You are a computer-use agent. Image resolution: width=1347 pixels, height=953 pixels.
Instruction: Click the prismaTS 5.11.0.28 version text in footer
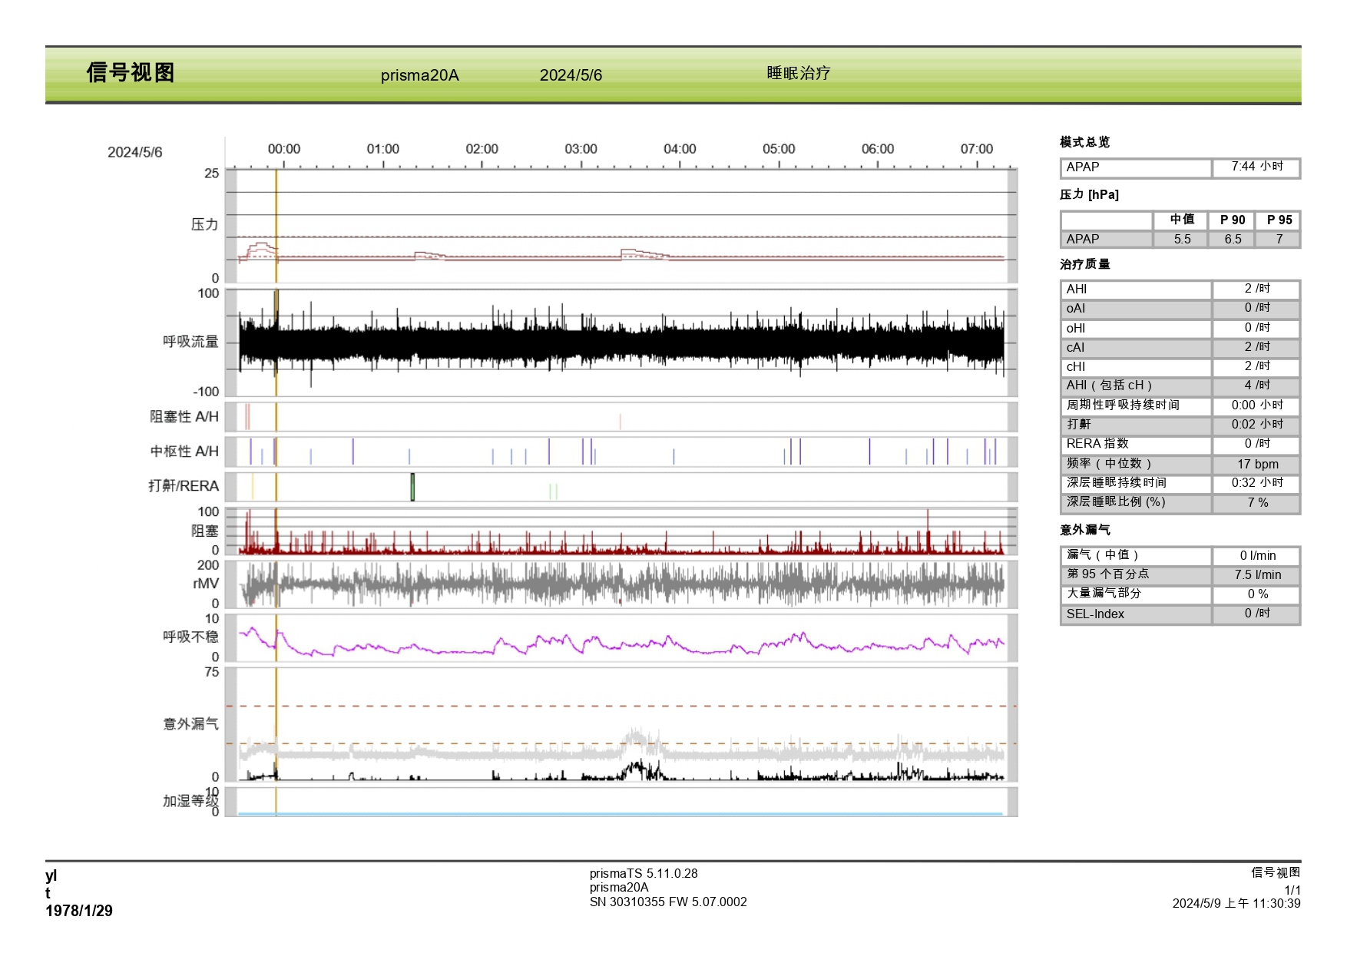(644, 874)
